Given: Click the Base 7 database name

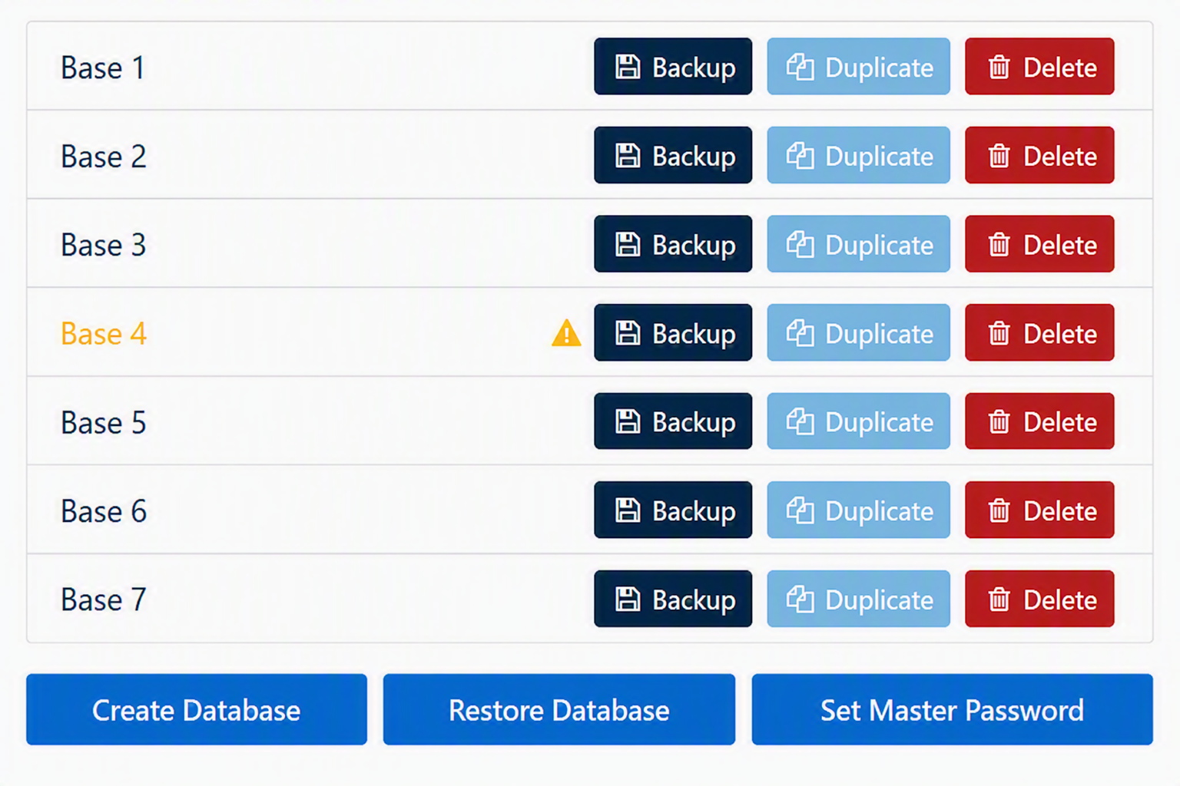Looking at the screenshot, I should coord(103,599).
